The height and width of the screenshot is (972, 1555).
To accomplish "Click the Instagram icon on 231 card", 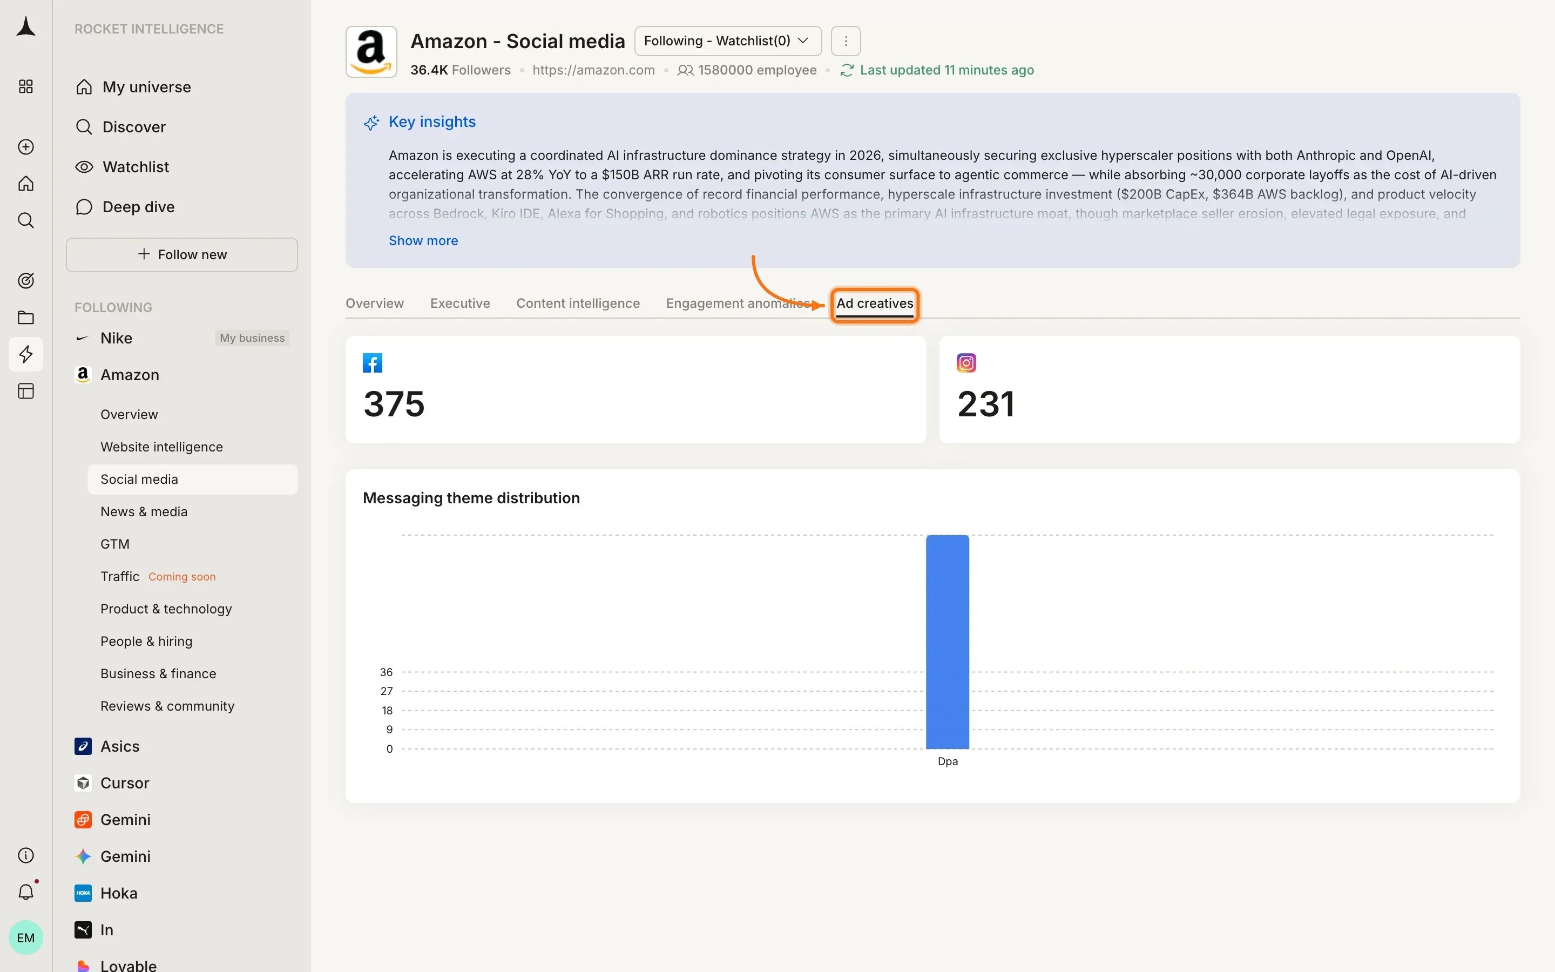I will tap(966, 362).
